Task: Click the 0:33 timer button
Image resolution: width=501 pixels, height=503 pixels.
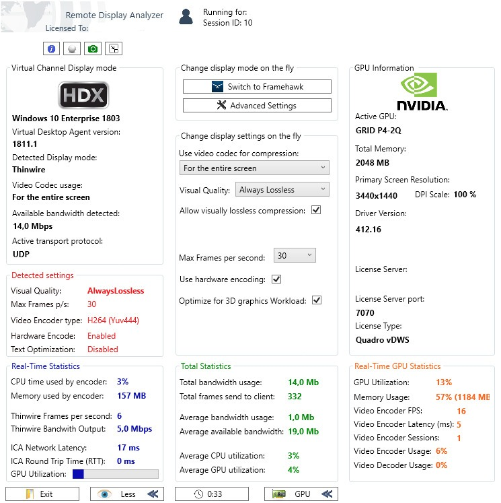Action: (212, 494)
